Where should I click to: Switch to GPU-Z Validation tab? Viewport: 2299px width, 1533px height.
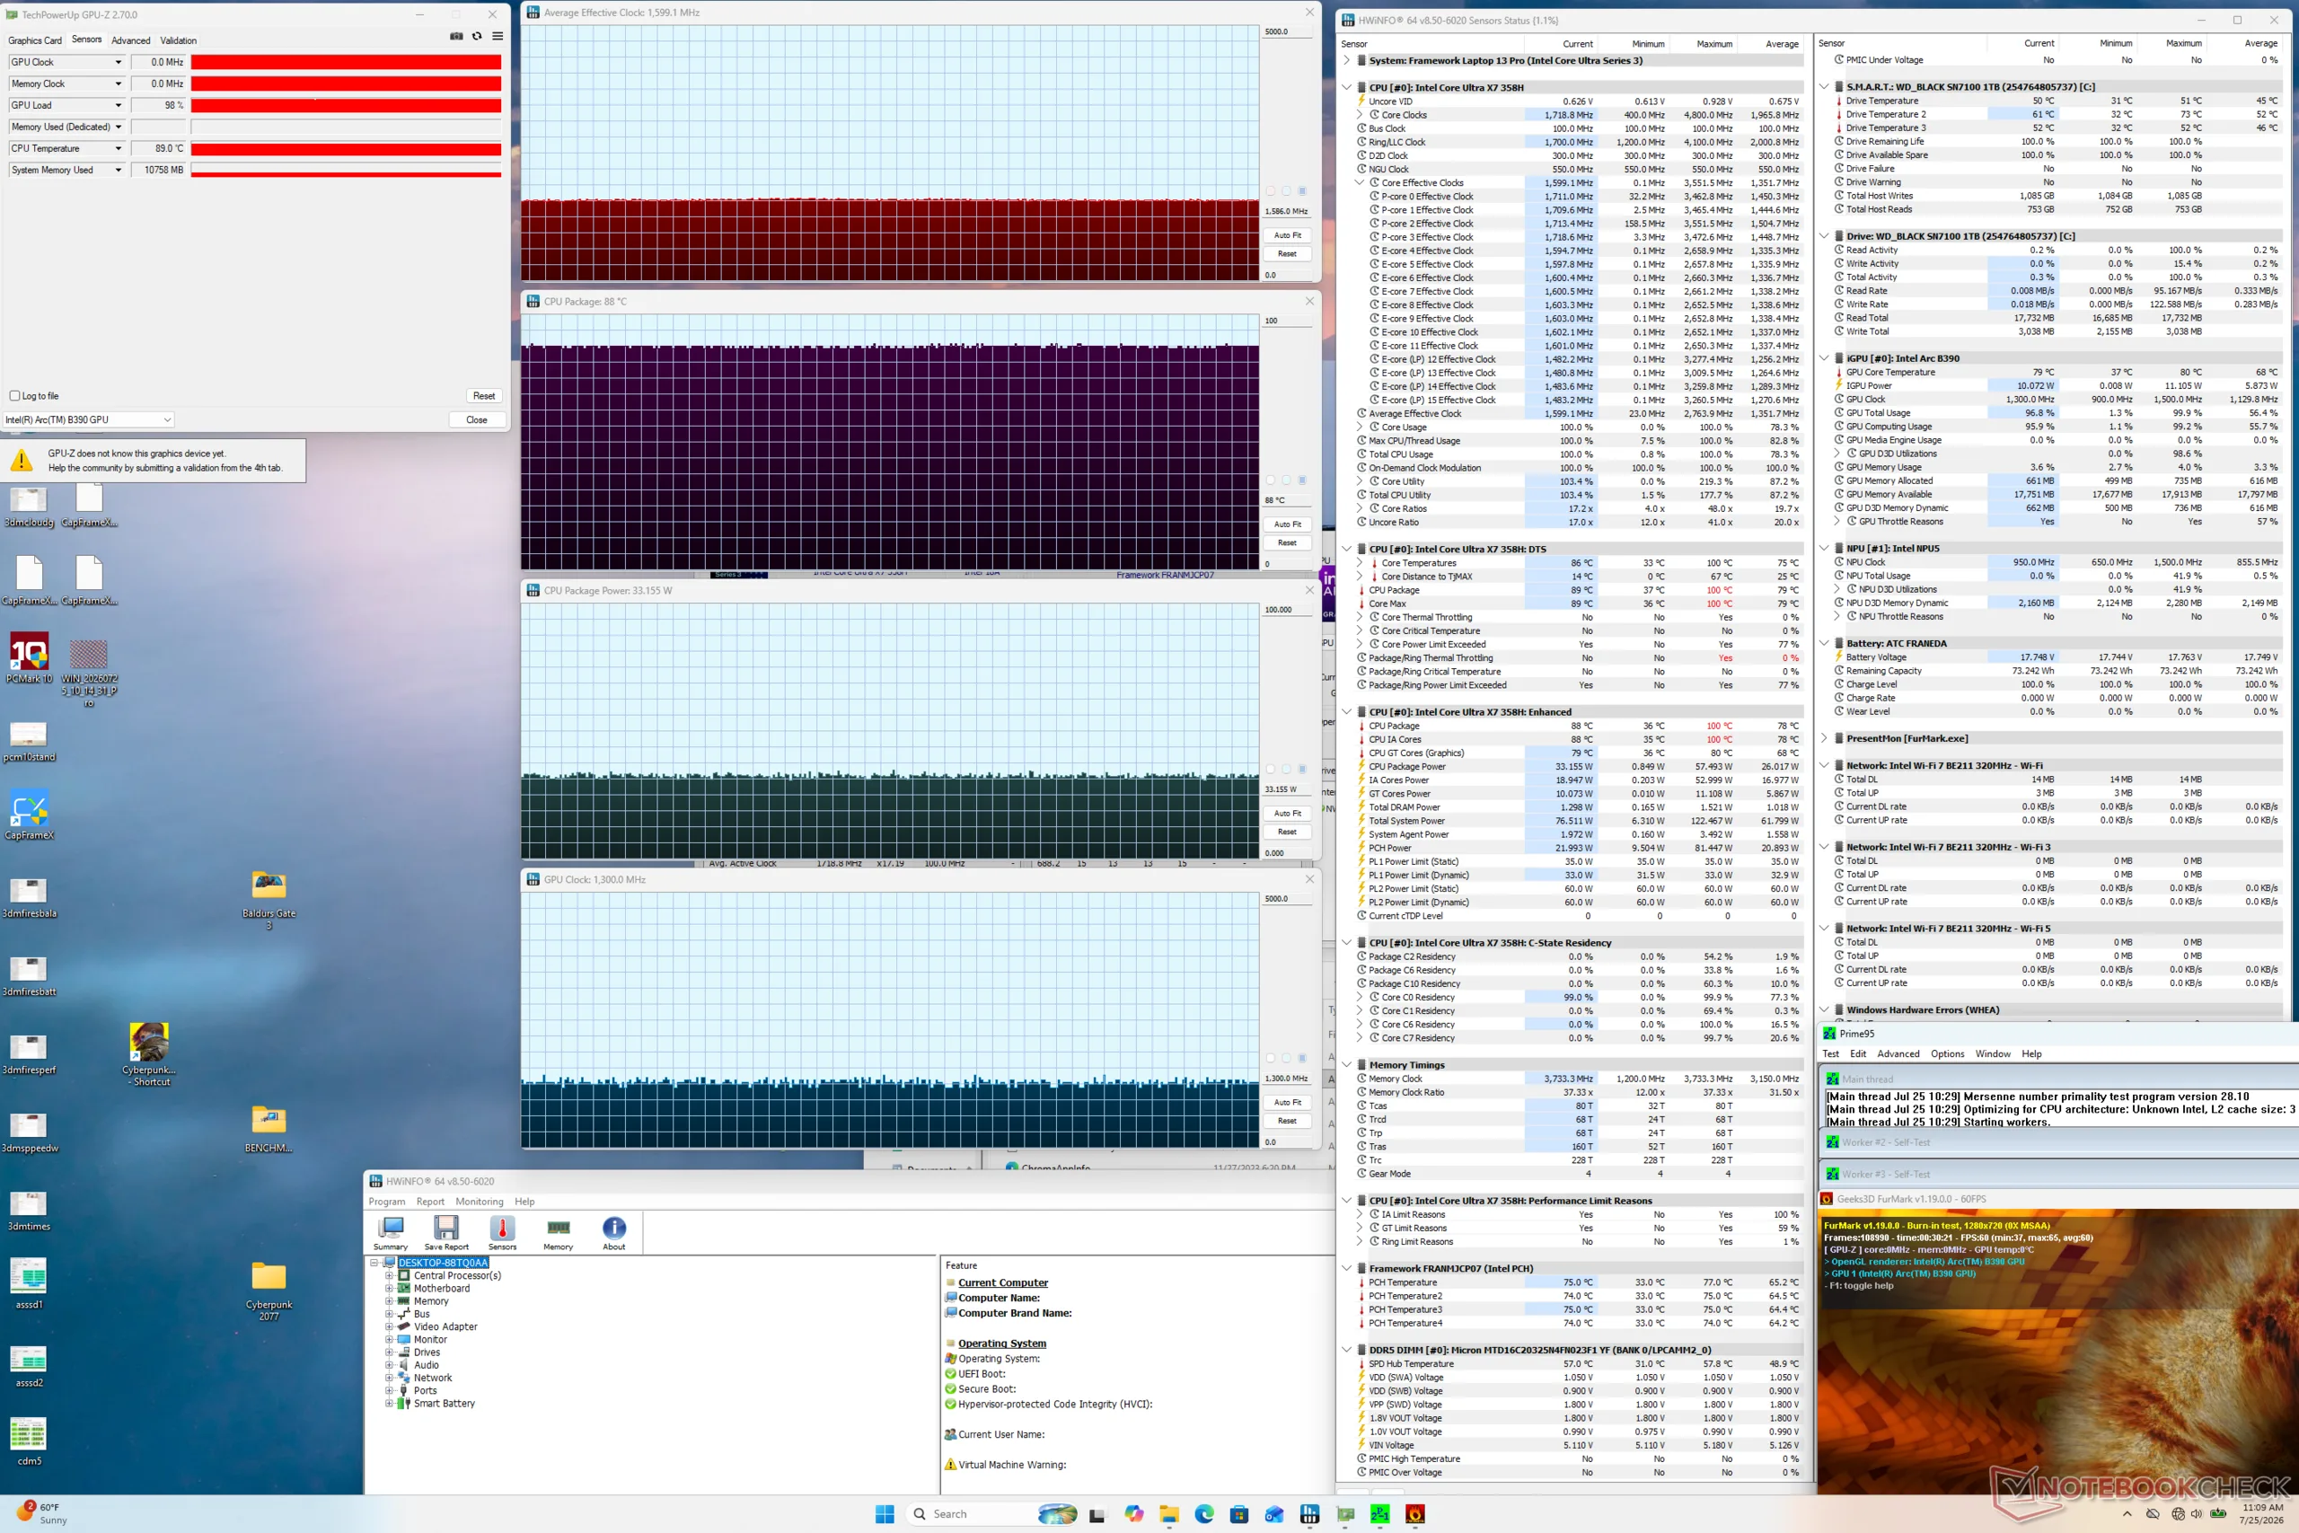coord(178,40)
